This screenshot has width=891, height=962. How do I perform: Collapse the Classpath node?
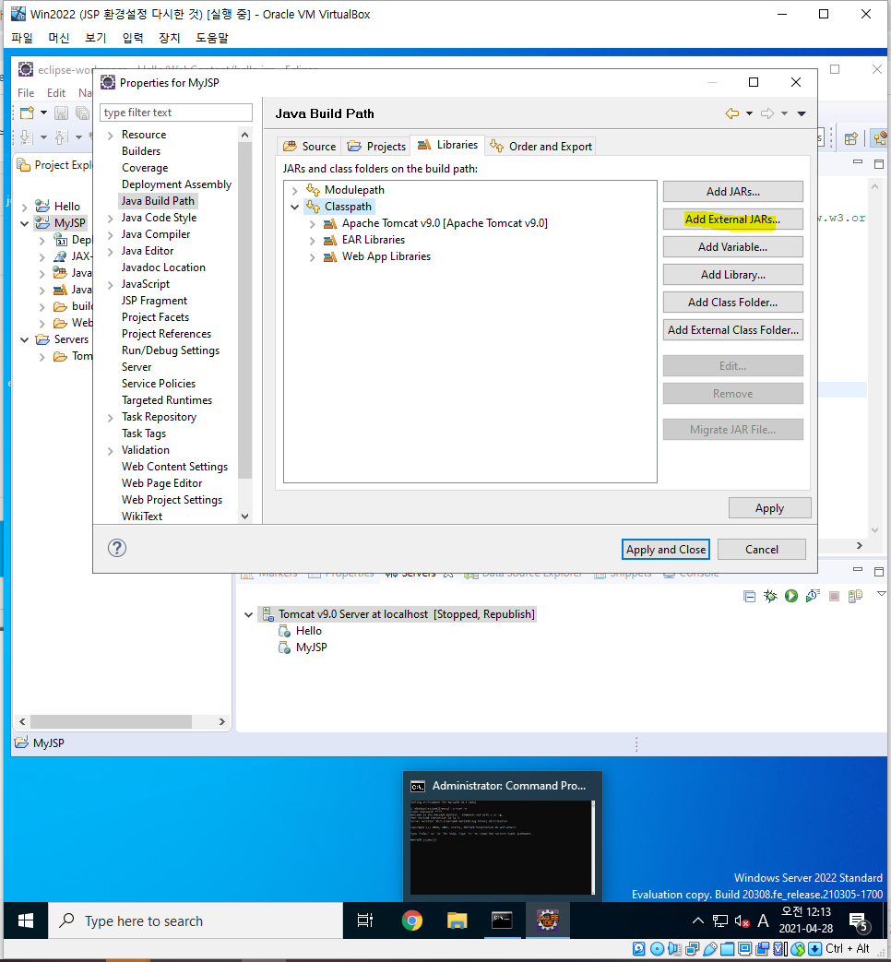point(294,207)
